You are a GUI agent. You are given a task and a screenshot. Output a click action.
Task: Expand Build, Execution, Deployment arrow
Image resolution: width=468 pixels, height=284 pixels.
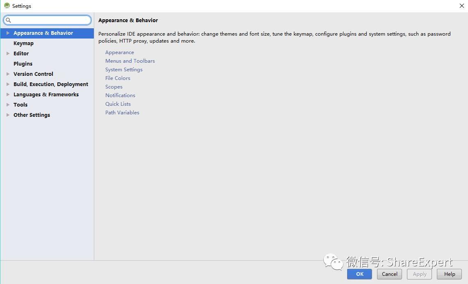click(x=8, y=84)
